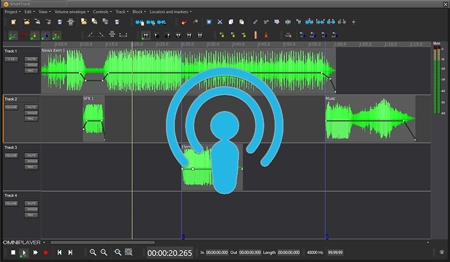Click the red star delete marker icon

click(x=266, y=35)
